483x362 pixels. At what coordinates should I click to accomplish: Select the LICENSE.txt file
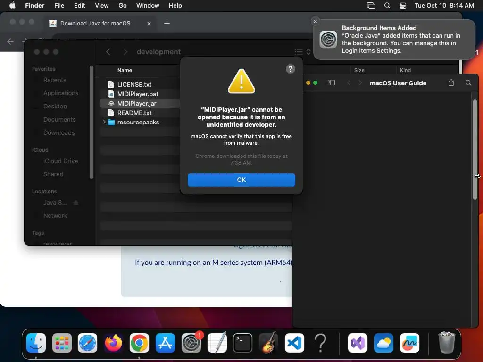(134, 84)
